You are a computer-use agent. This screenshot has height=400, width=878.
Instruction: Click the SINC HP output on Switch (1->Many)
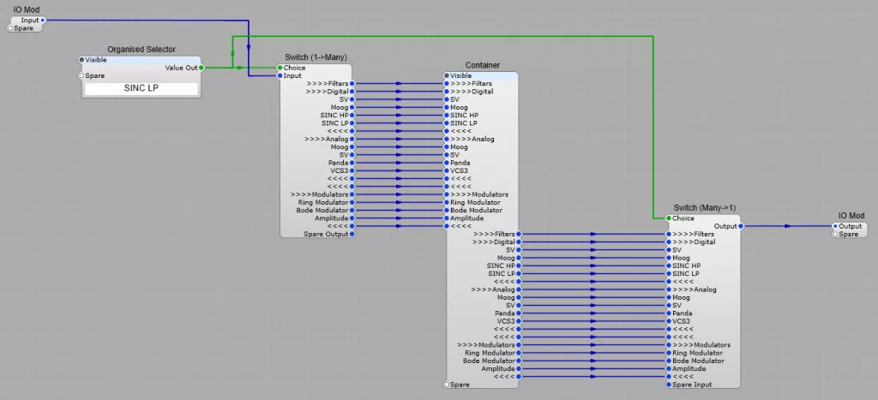352,116
